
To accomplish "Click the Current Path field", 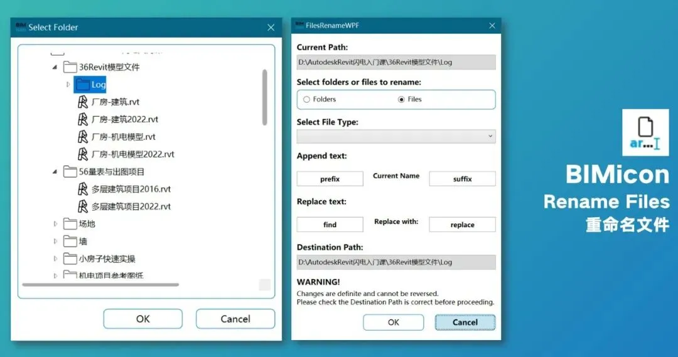I will tap(396, 62).
